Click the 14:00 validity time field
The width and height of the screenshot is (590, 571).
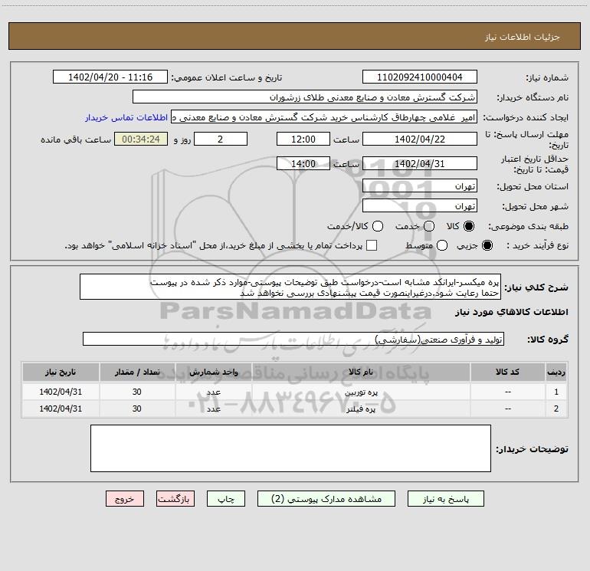(x=303, y=163)
